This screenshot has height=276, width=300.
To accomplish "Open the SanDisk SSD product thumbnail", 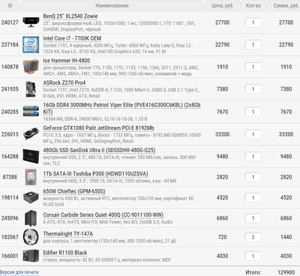I will [x=31, y=156].
